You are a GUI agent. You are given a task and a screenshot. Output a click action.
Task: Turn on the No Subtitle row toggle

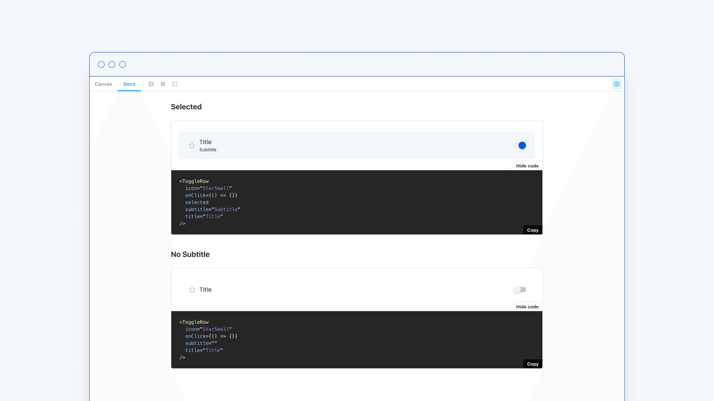point(519,289)
